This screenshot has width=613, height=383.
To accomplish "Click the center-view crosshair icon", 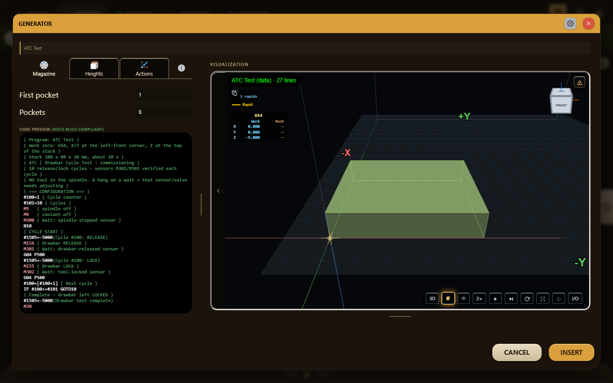I will click(x=558, y=298).
